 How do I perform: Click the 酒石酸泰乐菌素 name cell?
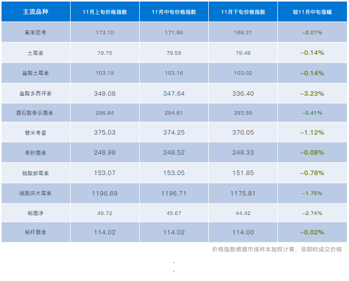(x=35, y=113)
